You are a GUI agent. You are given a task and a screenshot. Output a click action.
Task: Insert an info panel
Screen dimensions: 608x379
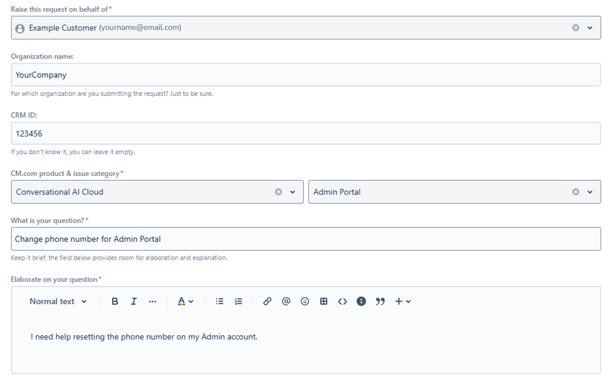[x=362, y=302]
